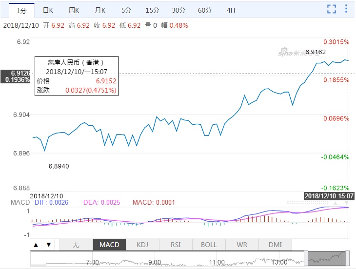Turn on the BOLL indicator
Viewport: 356px width, 269px height.
209,245
